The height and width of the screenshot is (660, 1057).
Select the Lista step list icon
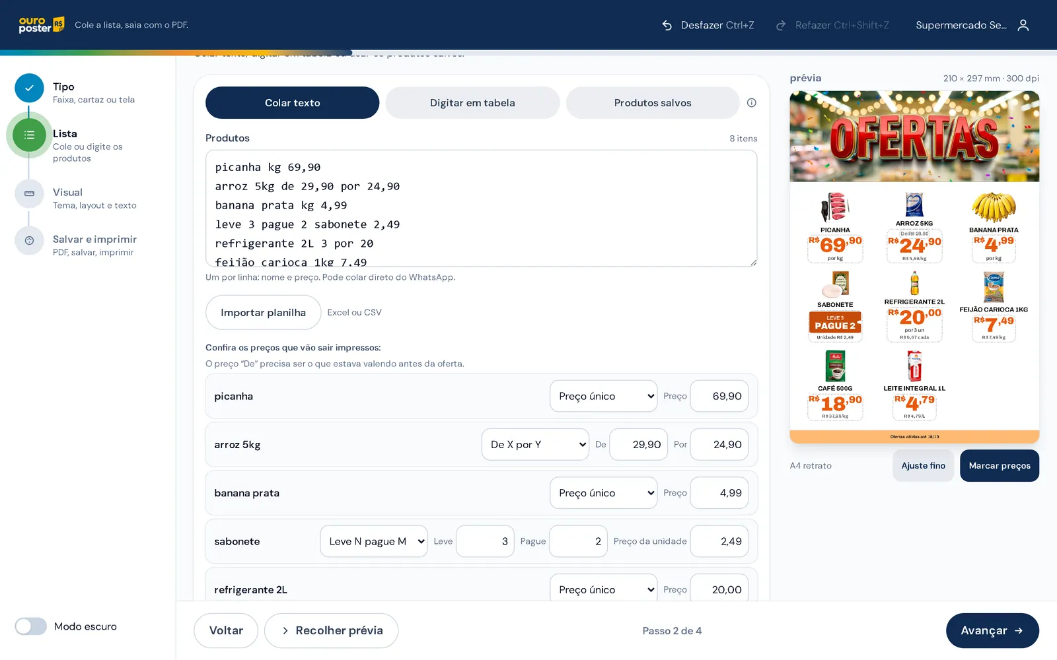(x=29, y=135)
